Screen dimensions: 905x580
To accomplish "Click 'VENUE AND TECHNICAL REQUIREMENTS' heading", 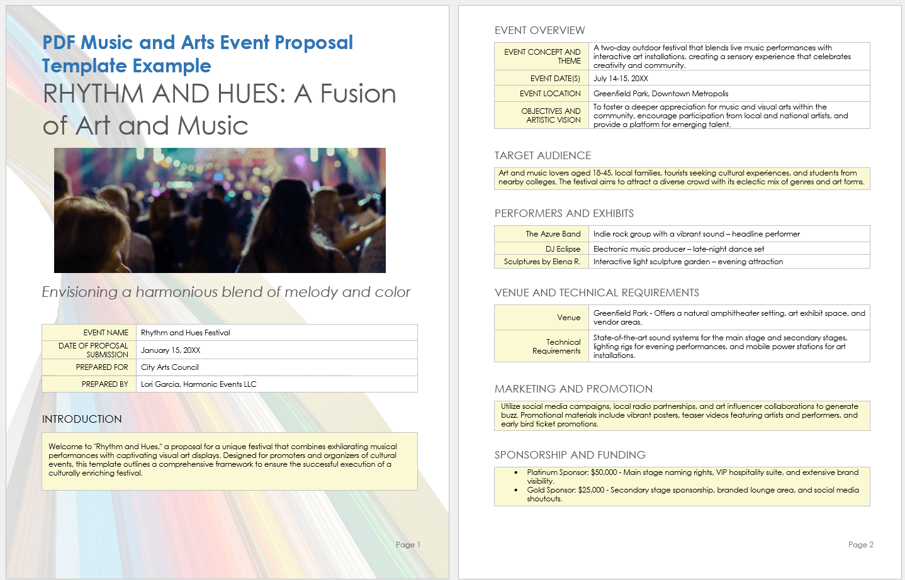I will pos(597,293).
